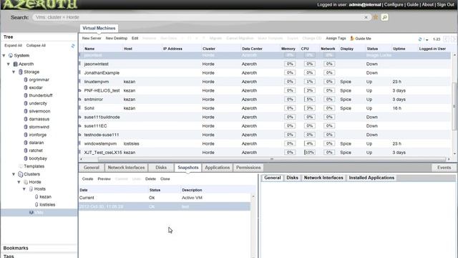
Task: Collapse the Hosts tree node
Action: (x=24, y=189)
